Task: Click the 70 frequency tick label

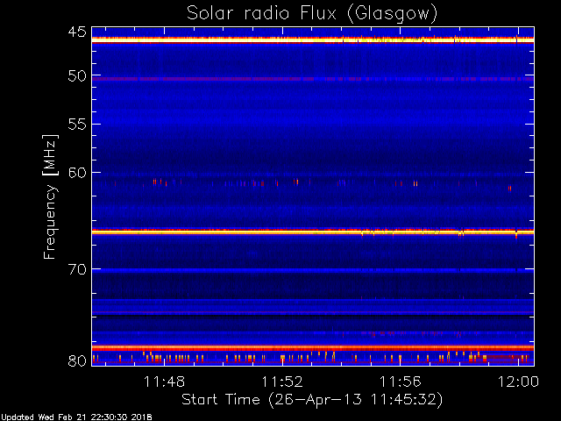Action: 77,269
